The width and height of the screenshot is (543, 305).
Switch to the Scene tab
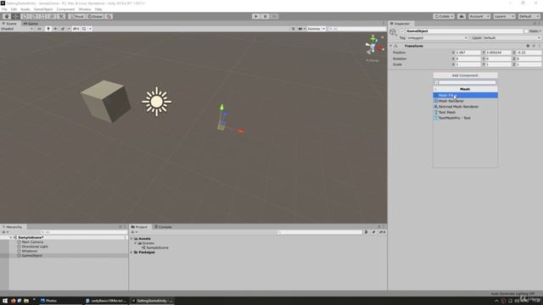pos(9,24)
